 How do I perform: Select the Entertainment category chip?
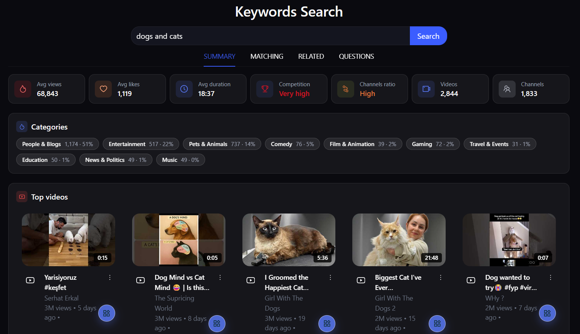coord(141,144)
